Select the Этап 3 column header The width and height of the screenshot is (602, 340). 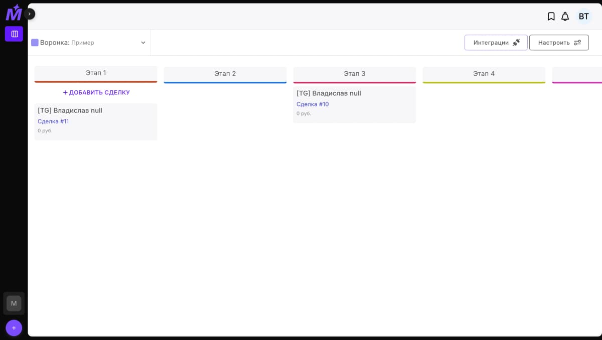354,74
